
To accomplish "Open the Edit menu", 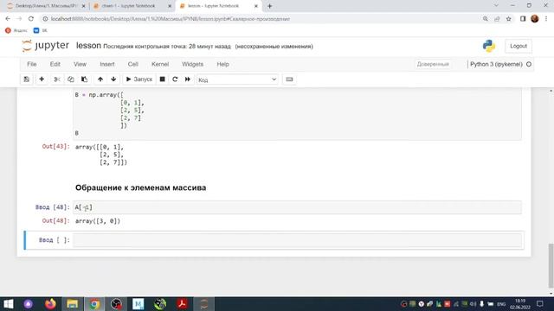I will point(55,64).
